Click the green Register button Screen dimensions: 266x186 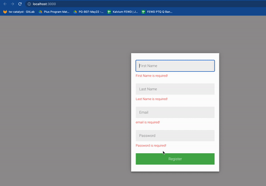pyautogui.click(x=175, y=159)
